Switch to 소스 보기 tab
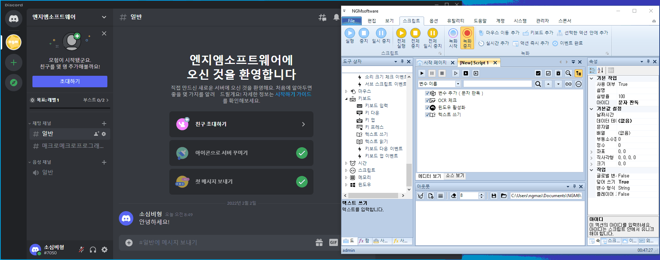This screenshot has height=260, width=660. click(455, 176)
